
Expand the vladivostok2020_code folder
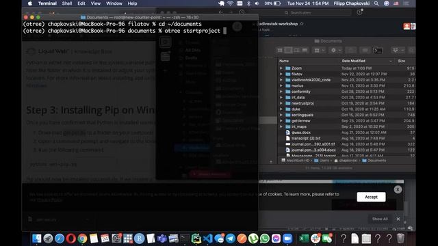281,80
